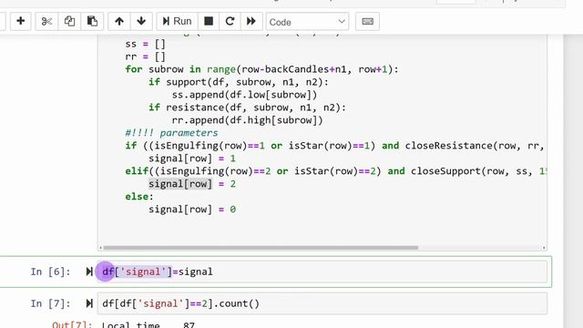Run cell In [6] using its play icon
This screenshot has height=328, width=583.
(89, 272)
